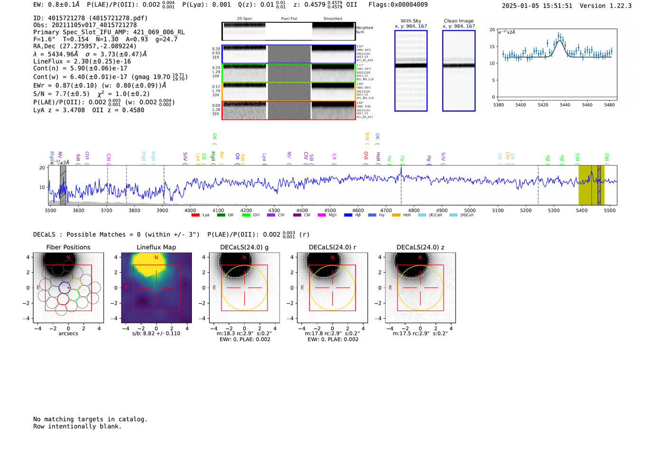Select the lime OIII legend swatch
This screenshot has width=665, height=452.
pyautogui.click(x=246, y=215)
